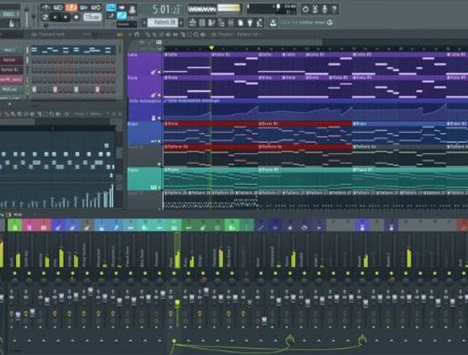
Task: Click the record button in transport
Action: tap(76, 17)
